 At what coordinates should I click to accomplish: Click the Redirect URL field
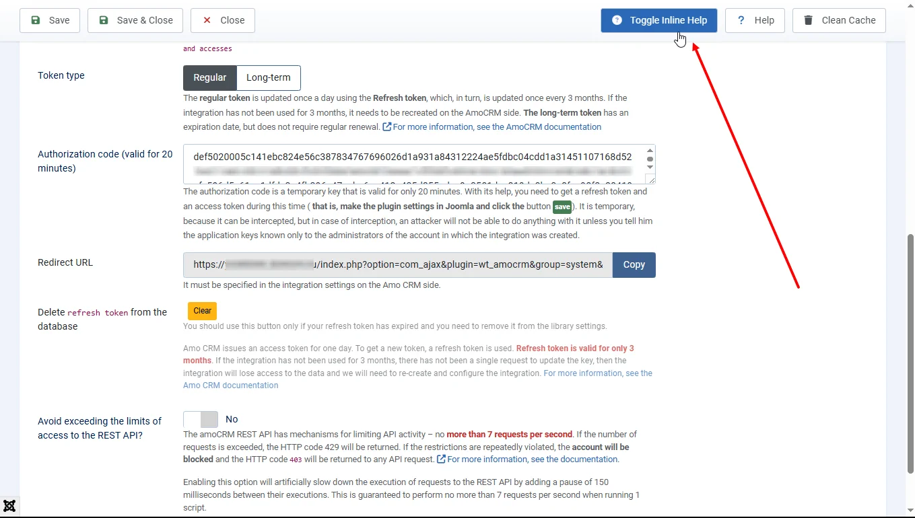tap(397, 265)
